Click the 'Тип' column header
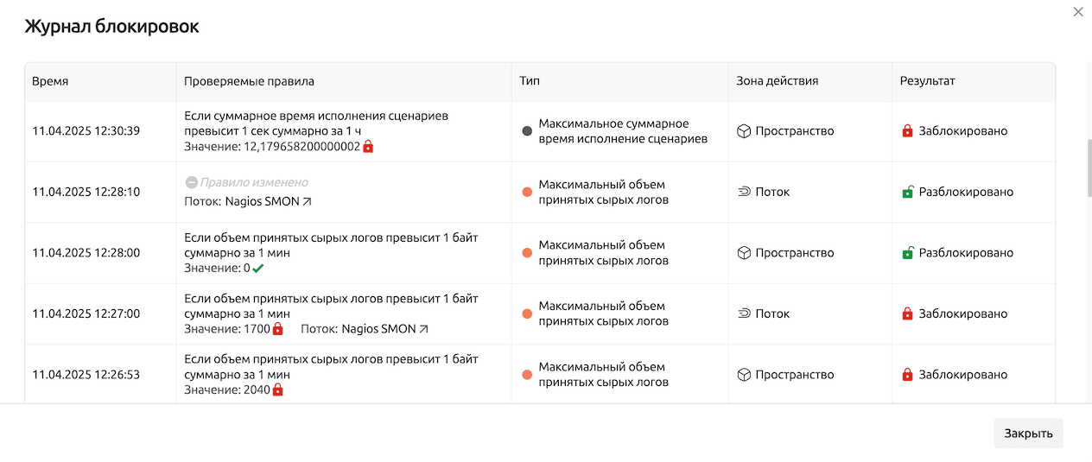Viewport: 1092px width, 462px height. (x=530, y=81)
